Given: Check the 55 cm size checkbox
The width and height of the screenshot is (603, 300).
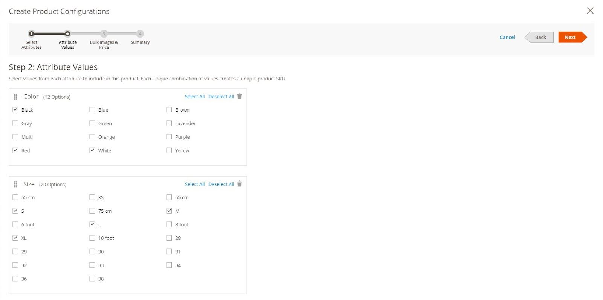Looking at the screenshot, I should click(15, 197).
